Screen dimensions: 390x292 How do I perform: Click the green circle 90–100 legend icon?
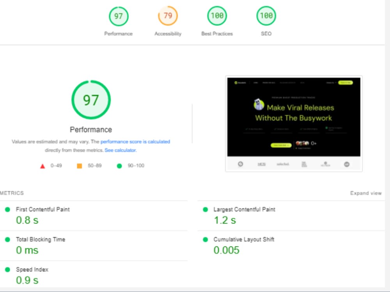tap(119, 166)
